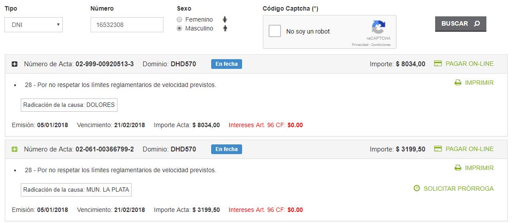Click SOLICITAR PRÓRROGA link
The image size is (512, 223).
(458, 189)
